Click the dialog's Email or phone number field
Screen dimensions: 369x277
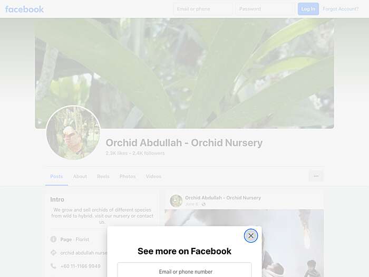184,270
